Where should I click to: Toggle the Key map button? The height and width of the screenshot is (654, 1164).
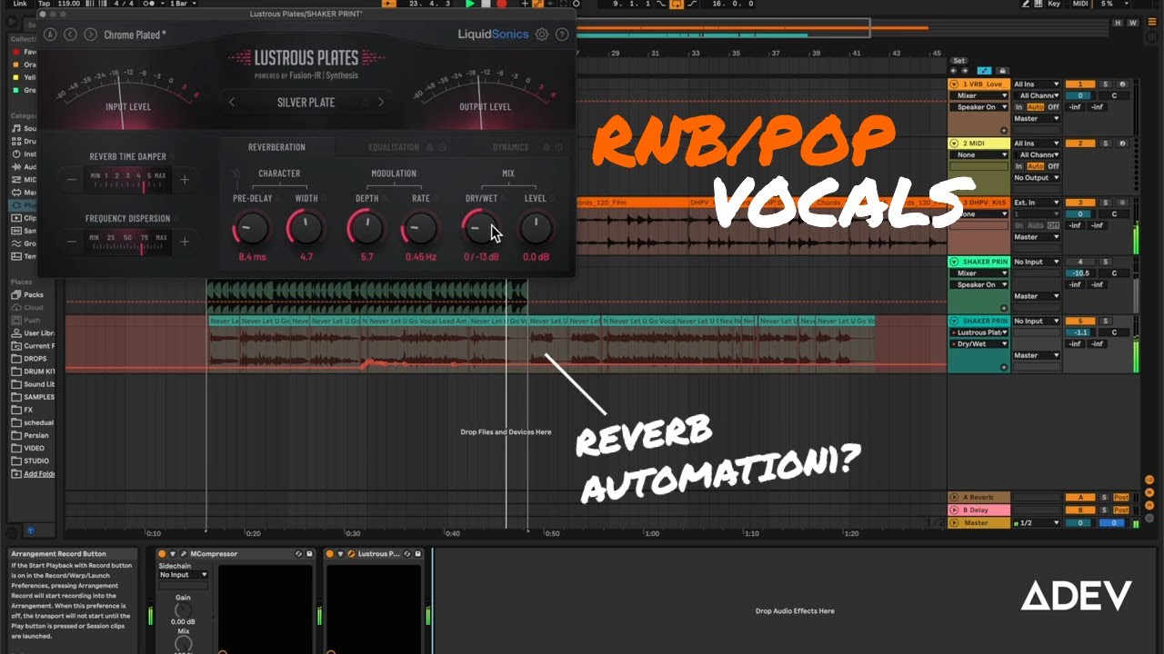coord(1053,5)
